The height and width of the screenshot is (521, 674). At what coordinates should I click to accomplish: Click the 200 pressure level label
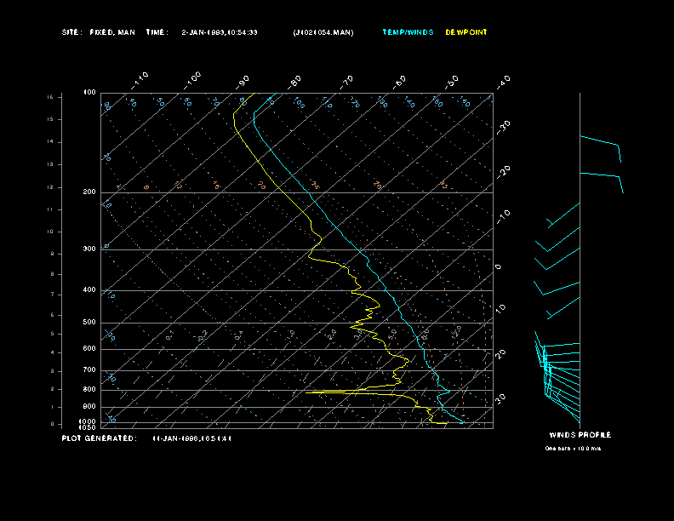(x=89, y=192)
